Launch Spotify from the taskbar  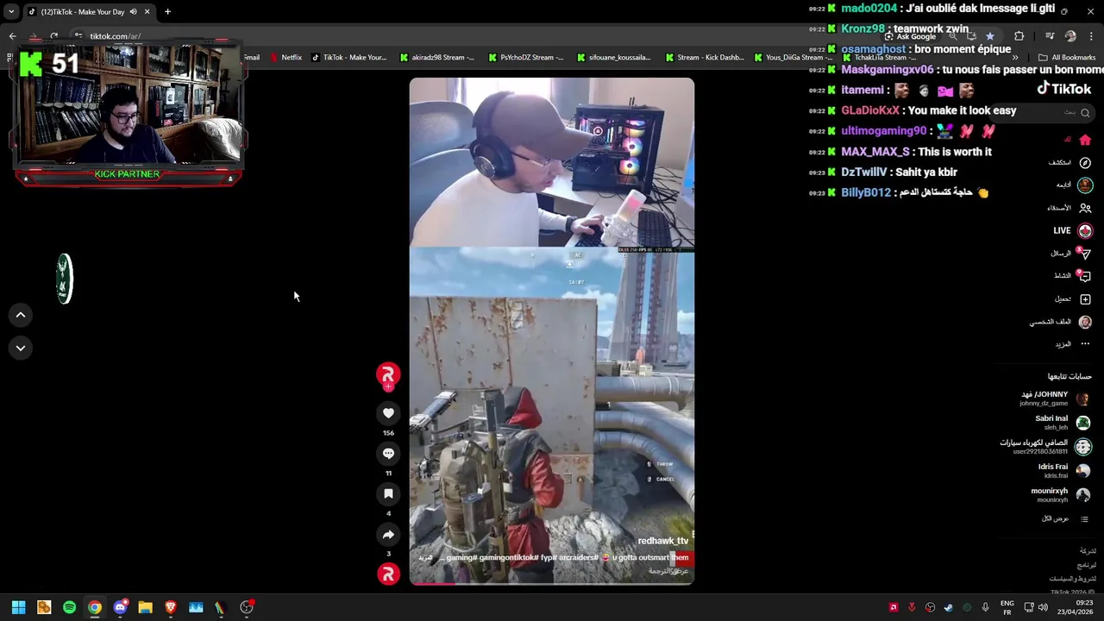(69, 607)
